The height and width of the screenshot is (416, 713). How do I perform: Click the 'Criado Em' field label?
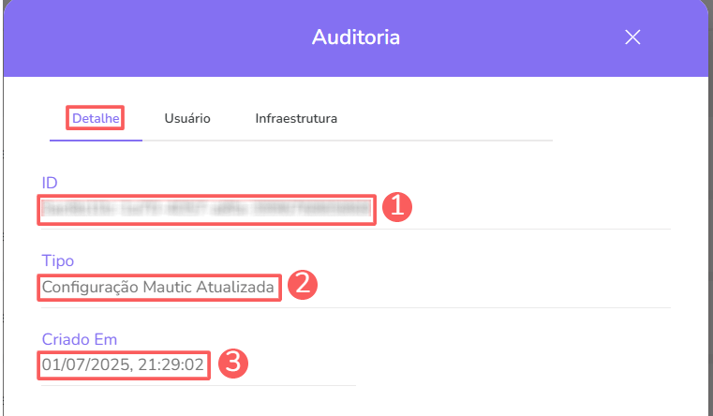point(79,338)
